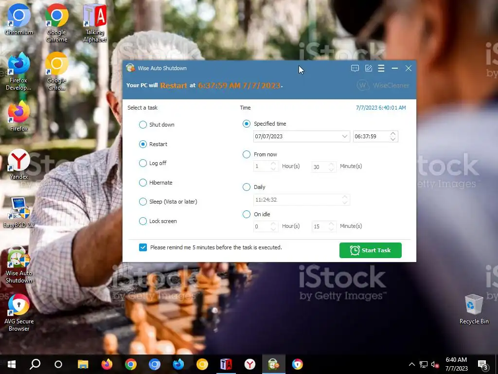The height and width of the screenshot is (374, 498).
Task: Open the EasyBCD 2.2 desktop icon
Action: point(19,212)
